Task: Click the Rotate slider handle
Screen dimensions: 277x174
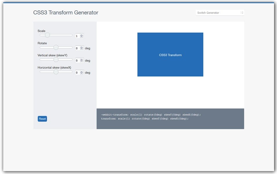Action: [x=56, y=47]
